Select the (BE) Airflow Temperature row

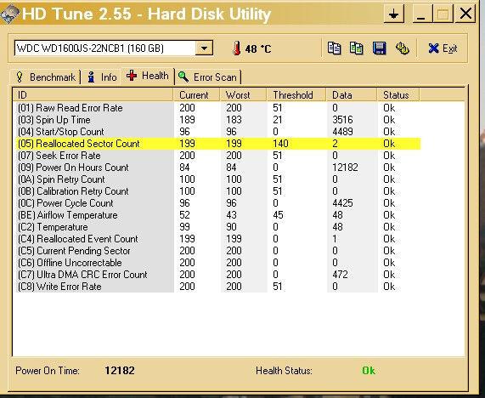(218, 215)
